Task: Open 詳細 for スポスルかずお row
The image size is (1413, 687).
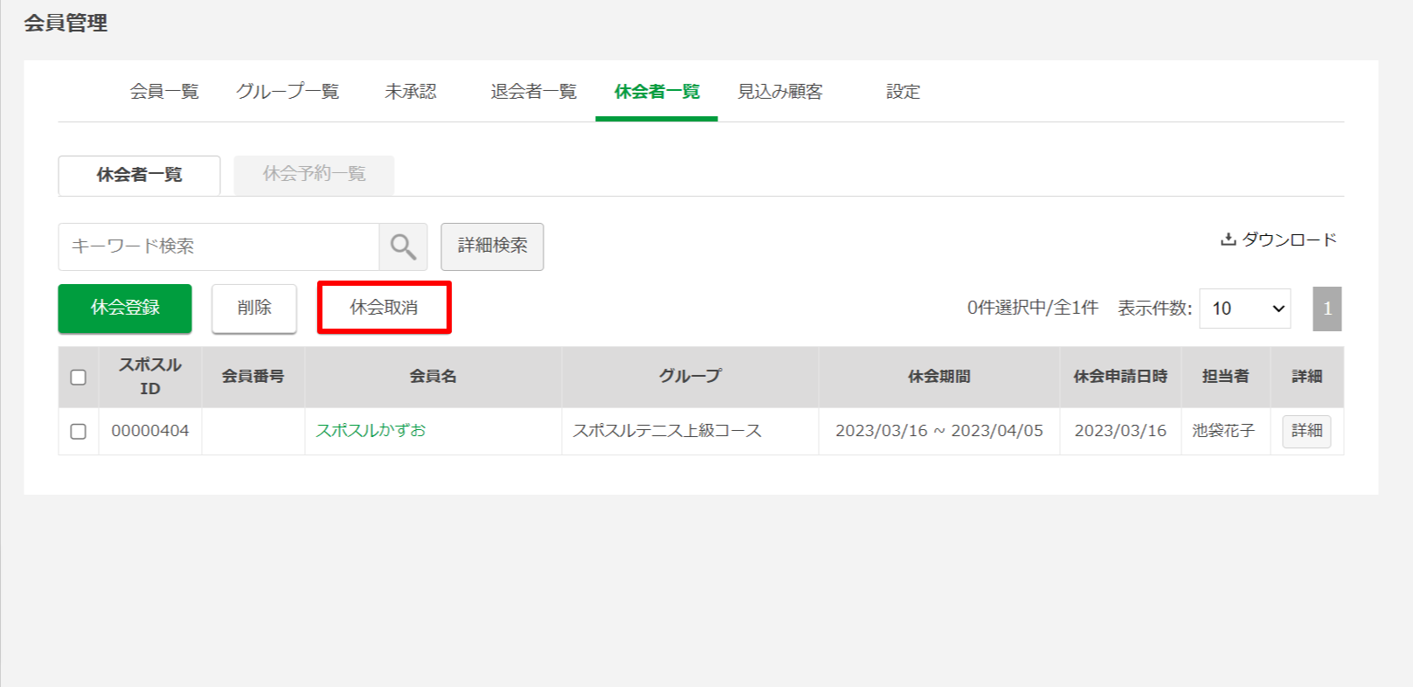Action: pos(1306,431)
